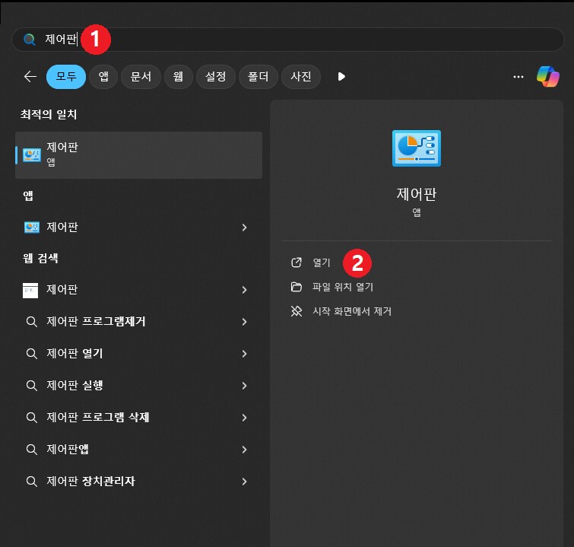Open the 설정 filter tab
574x547 pixels.
point(216,77)
